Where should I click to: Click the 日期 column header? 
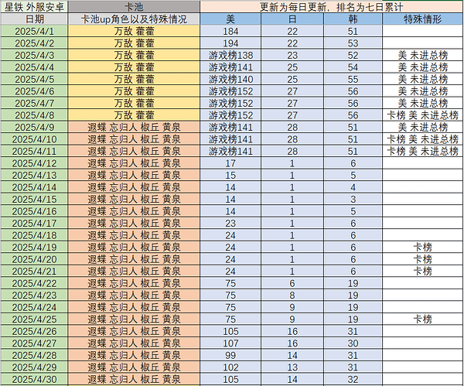pyautogui.click(x=34, y=19)
